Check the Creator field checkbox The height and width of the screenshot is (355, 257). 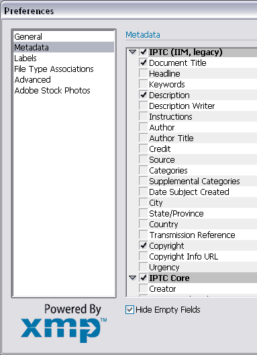coord(143,288)
